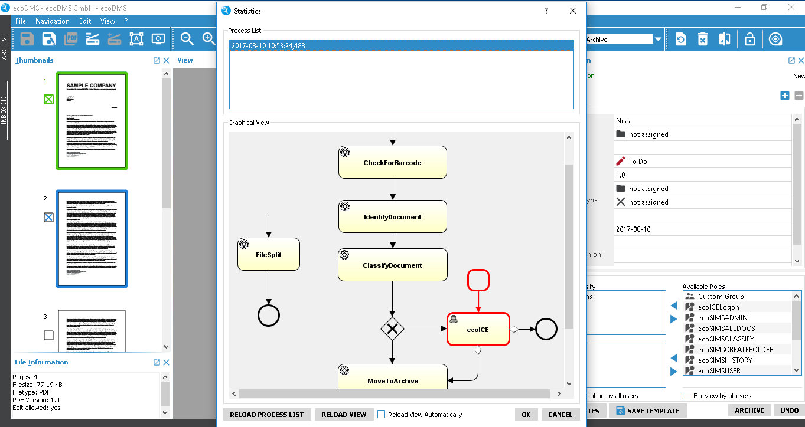Enable Reload View Automatically checkbox
The image size is (805, 427).
click(382, 415)
